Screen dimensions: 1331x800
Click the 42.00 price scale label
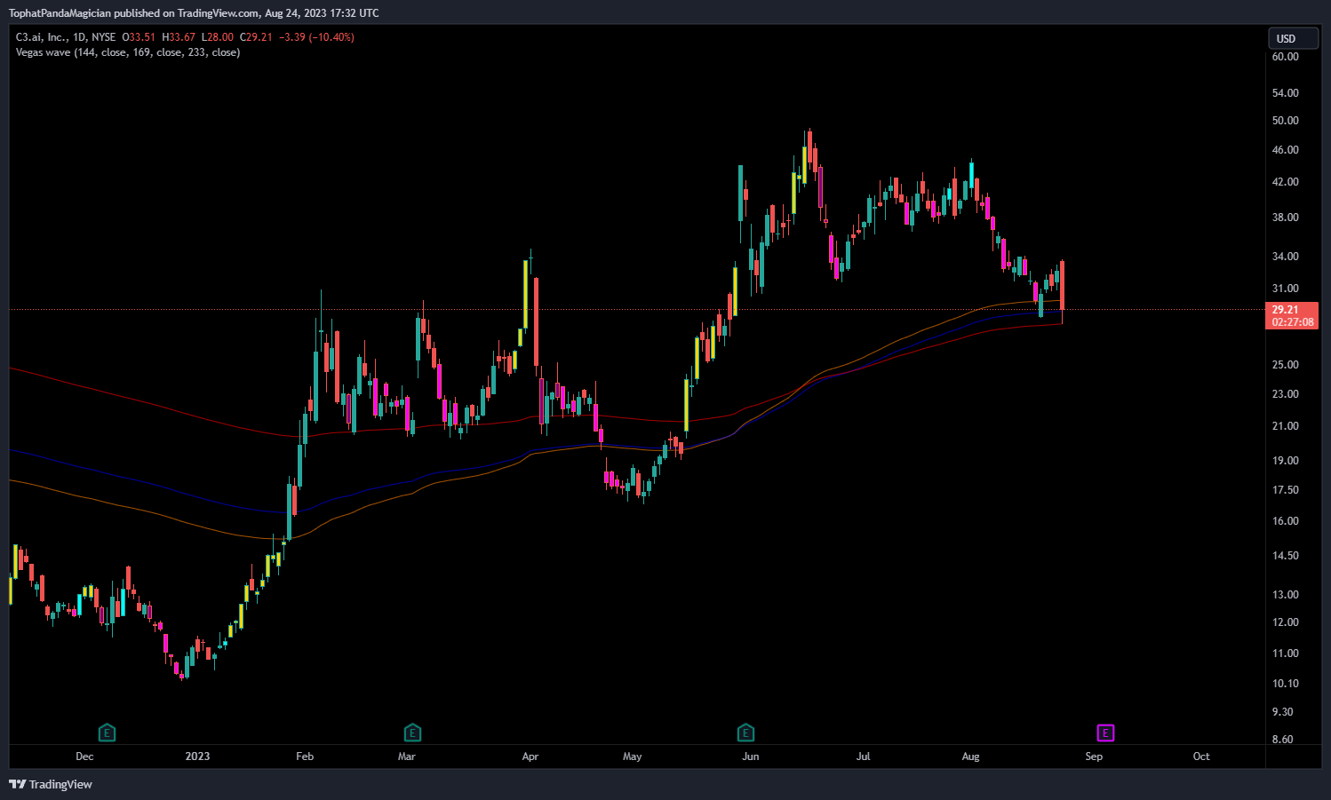point(1285,182)
